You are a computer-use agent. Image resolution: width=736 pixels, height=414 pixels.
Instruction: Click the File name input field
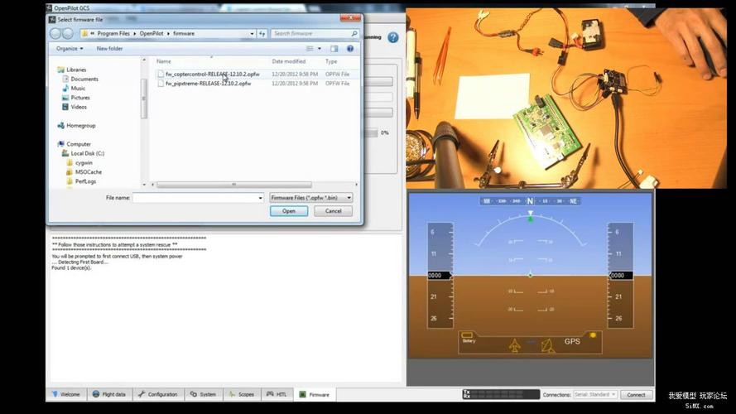coord(195,198)
